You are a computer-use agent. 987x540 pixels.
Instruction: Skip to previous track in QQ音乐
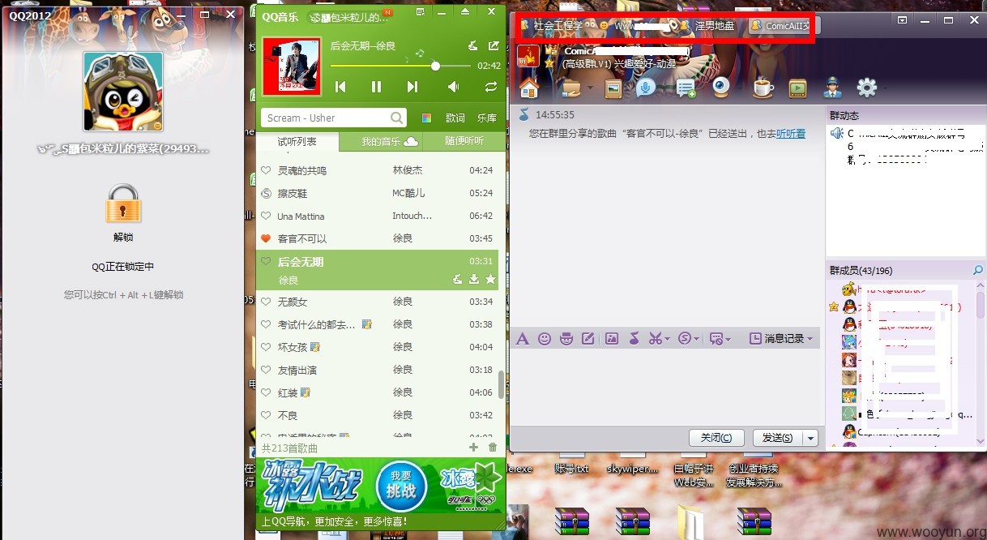click(341, 87)
